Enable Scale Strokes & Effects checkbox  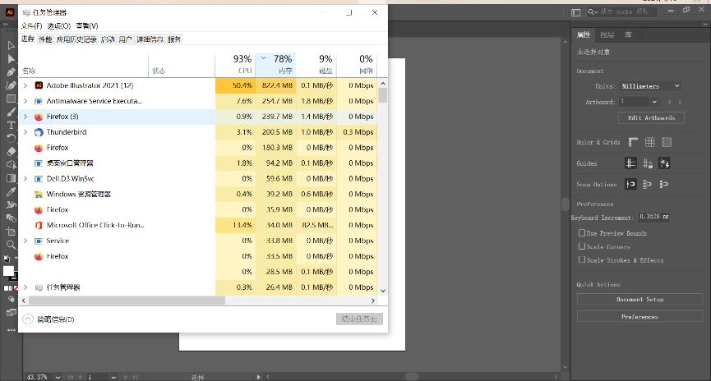coord(582,259)
